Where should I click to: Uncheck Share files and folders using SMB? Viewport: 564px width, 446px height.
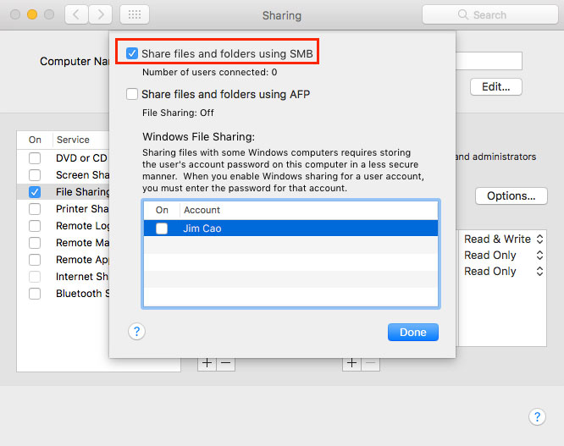(132, 53)
